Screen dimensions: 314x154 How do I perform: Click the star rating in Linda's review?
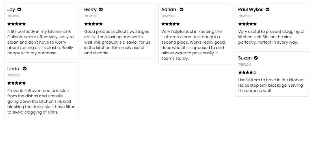pos(16,83)
